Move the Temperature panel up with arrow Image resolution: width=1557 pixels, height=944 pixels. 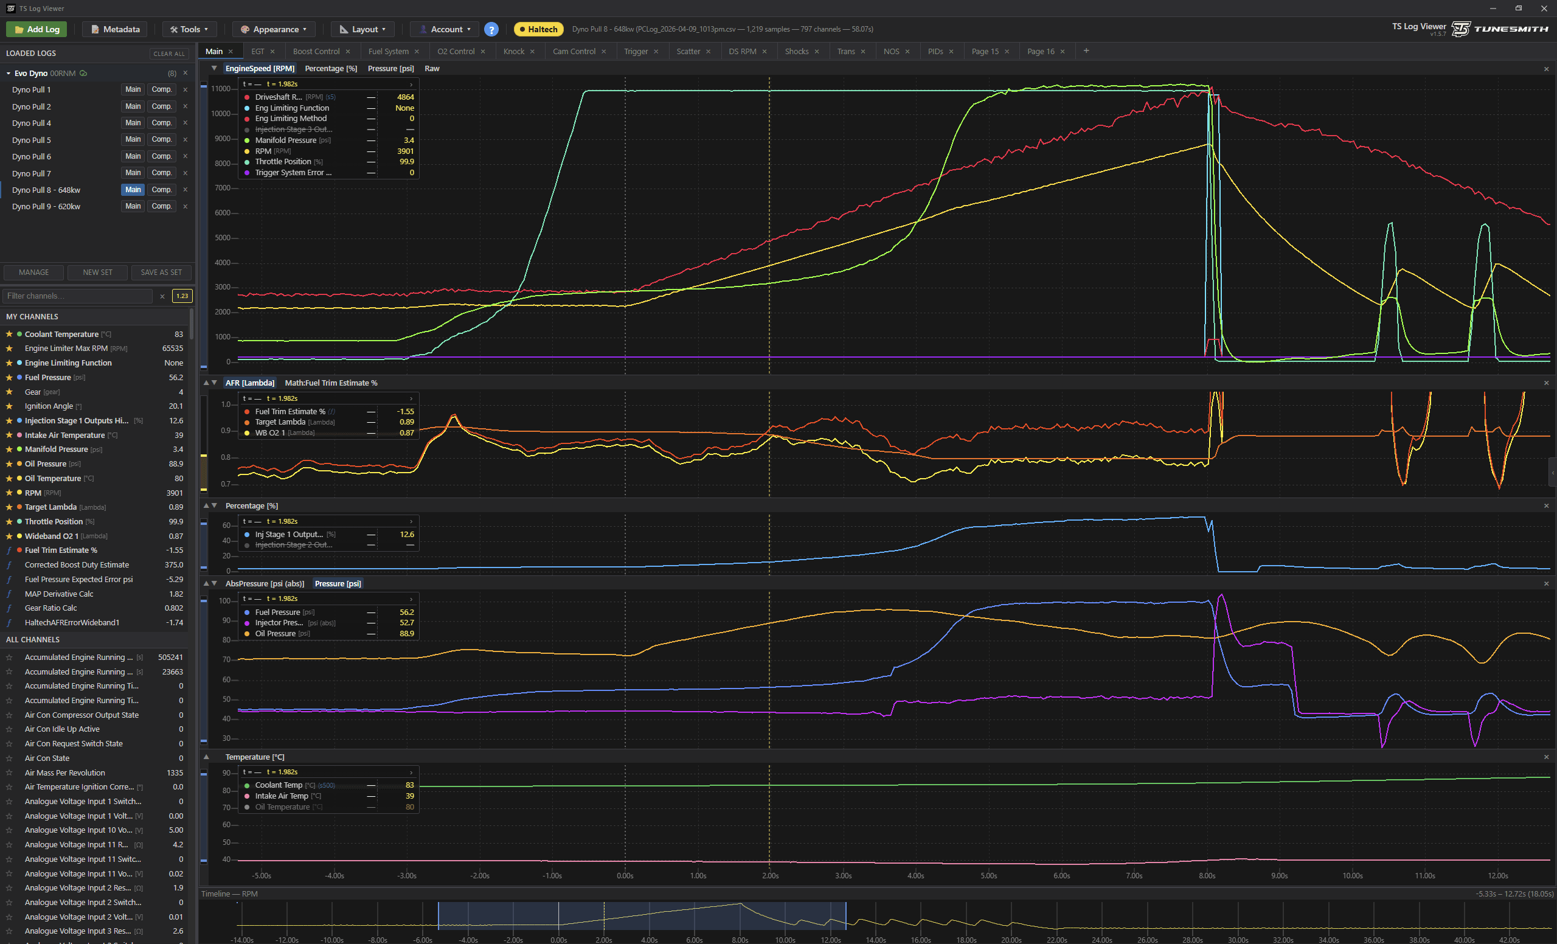point(206,757)
